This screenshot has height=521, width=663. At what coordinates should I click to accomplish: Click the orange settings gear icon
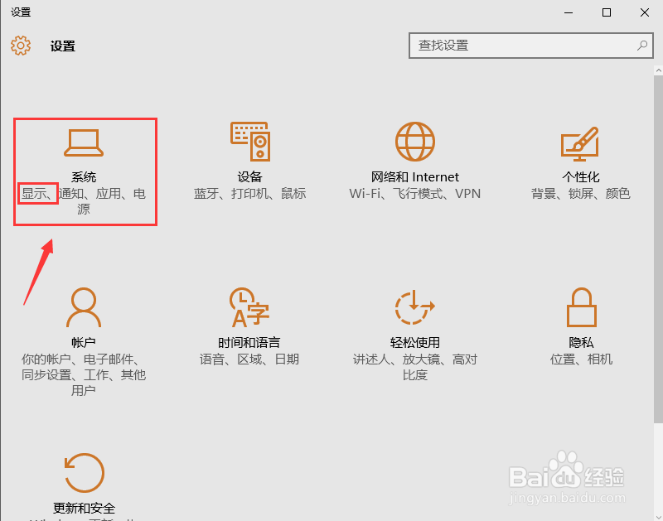click(21, 46)
